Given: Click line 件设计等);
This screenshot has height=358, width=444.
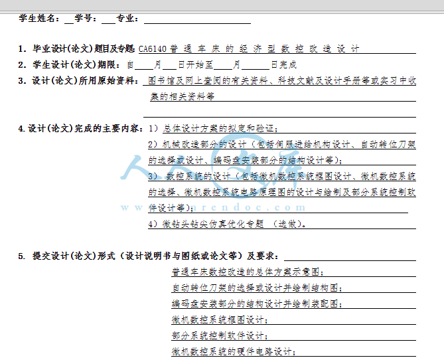Looking at the screenshot, I should [171, 208].
